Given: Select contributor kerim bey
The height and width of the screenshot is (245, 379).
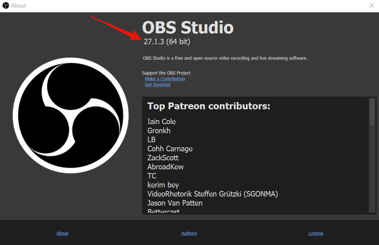Looking at the screenshot, I should tap(163, 185).
